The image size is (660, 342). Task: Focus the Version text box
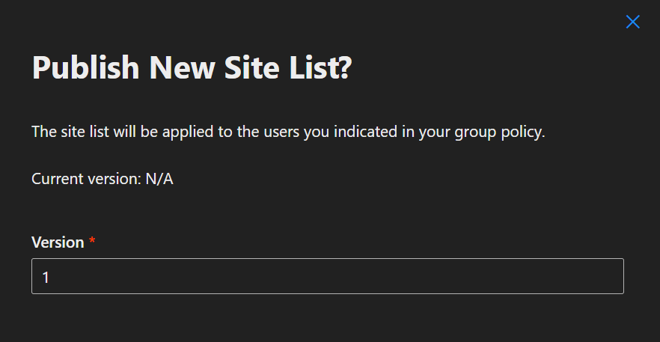coord(327,276)
